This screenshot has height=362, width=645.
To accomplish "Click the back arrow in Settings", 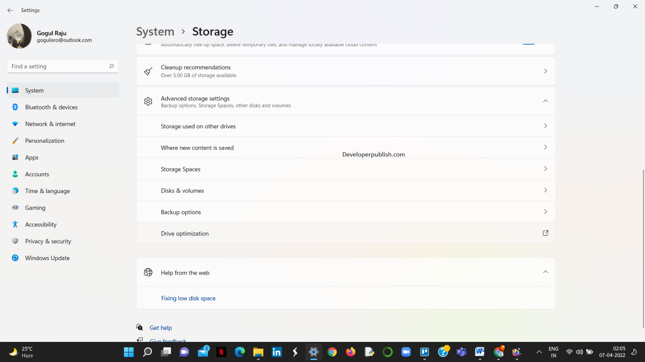I will (x=10, y=10).
